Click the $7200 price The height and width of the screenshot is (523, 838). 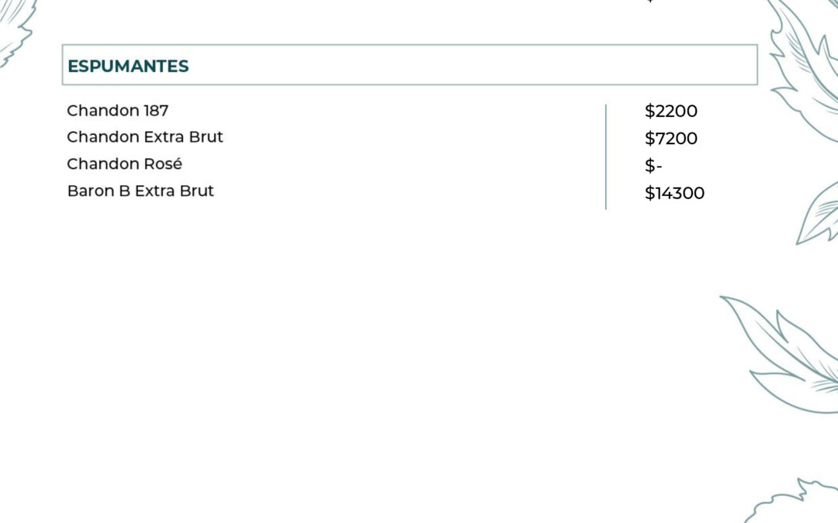(x=670, y=138)
